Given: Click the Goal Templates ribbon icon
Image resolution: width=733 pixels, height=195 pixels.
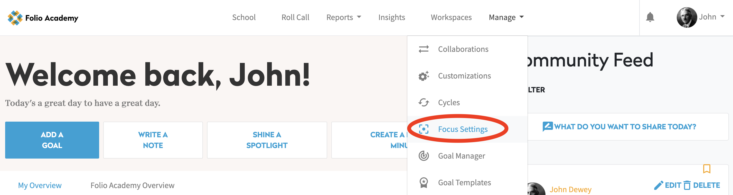Looking at the screenshot, I should click(424, 182).
